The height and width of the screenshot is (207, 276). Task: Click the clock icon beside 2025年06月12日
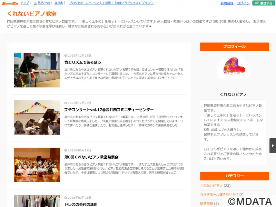66,150
